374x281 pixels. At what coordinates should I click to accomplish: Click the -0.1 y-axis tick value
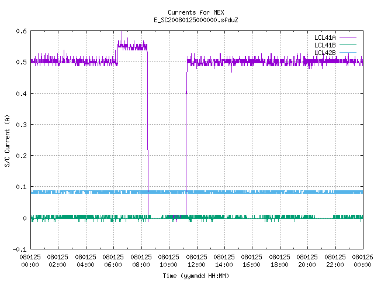(19, 249)
